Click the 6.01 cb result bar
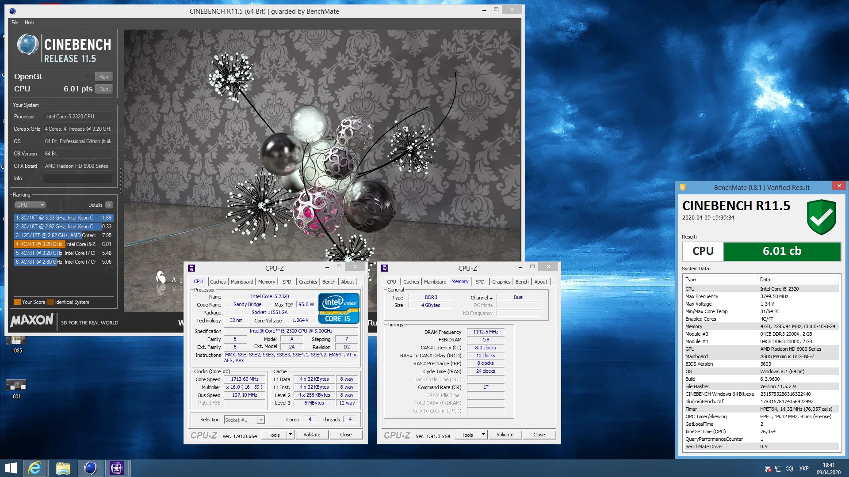The width and height of the screenshot is (849, 477). click(x=782, y=251)
